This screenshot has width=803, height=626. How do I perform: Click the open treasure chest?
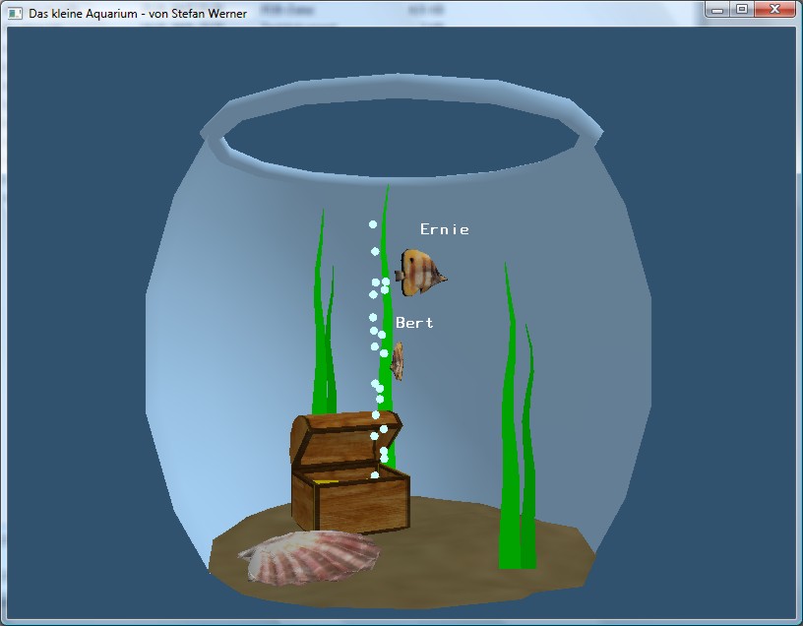point(349,471)
